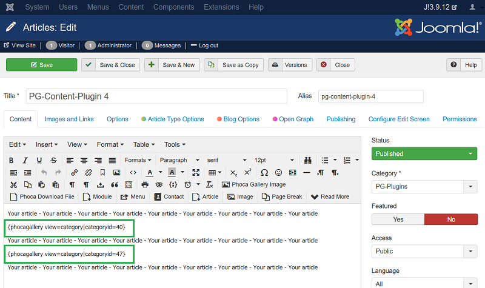This screenshot has height=288, width=485.
Task: Switch to the Publishing tab
Action: [341, 119]
